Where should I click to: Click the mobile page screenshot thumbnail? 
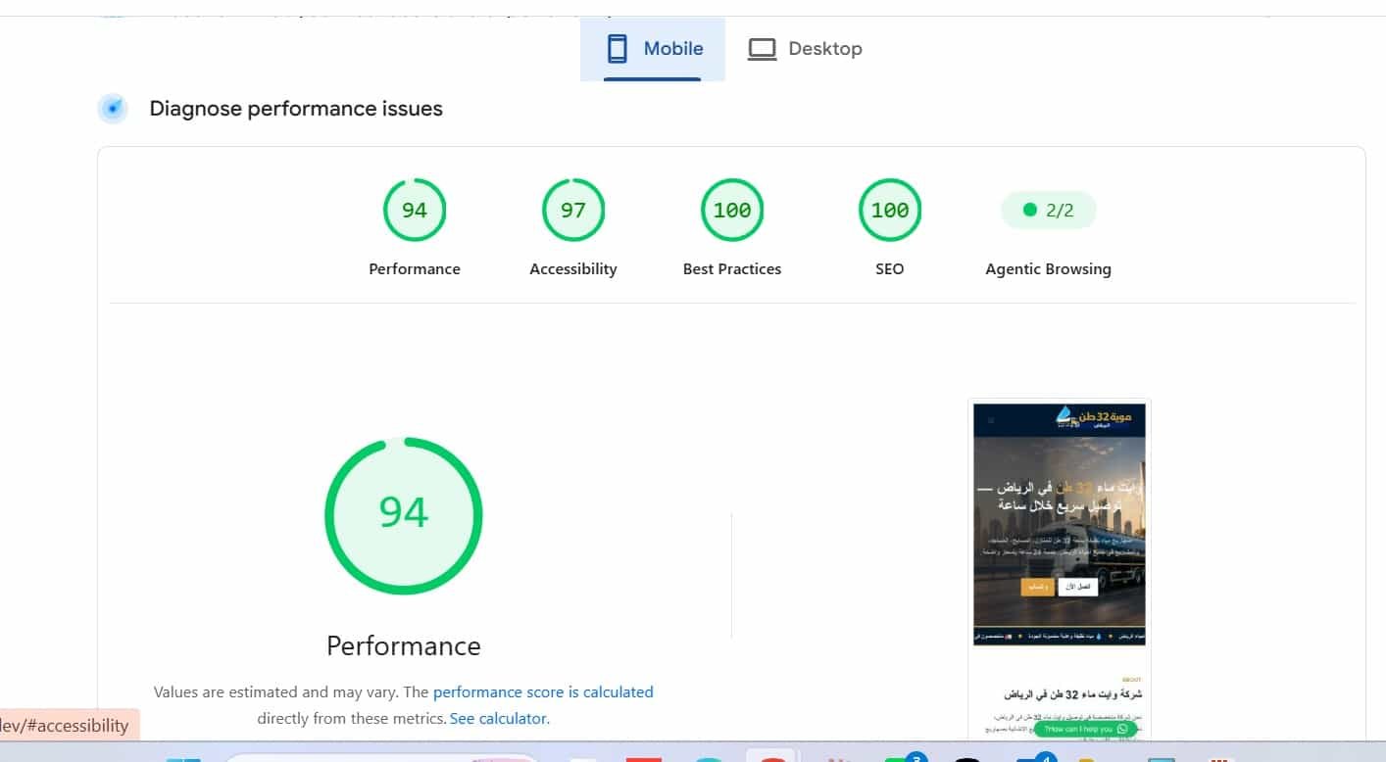tap(1059, 568)
